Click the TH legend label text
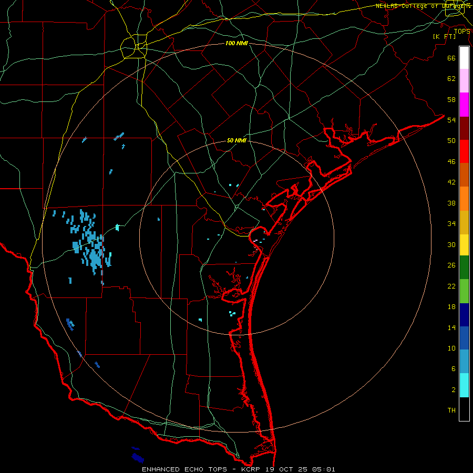 tap(451, 410)
